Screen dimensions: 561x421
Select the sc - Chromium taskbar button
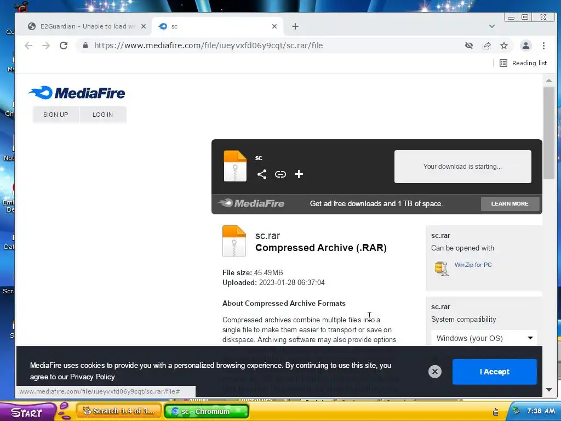(206, 411)
